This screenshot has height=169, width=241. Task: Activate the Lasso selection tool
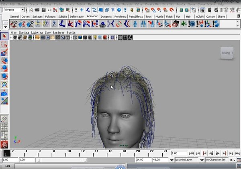[4, 45]
